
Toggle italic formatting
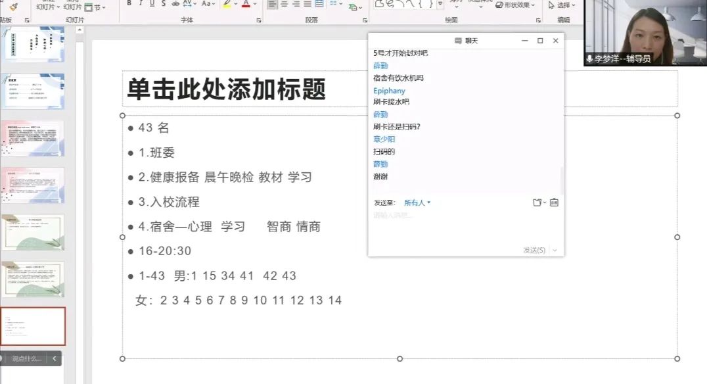point(140,4)
